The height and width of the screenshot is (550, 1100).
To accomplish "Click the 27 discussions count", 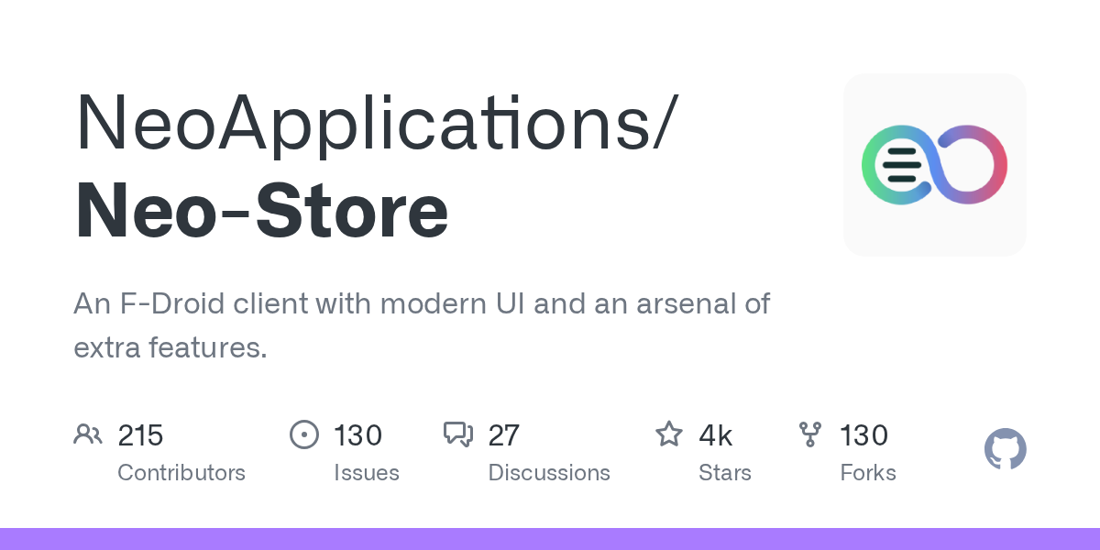I will (x=503, y=434).
